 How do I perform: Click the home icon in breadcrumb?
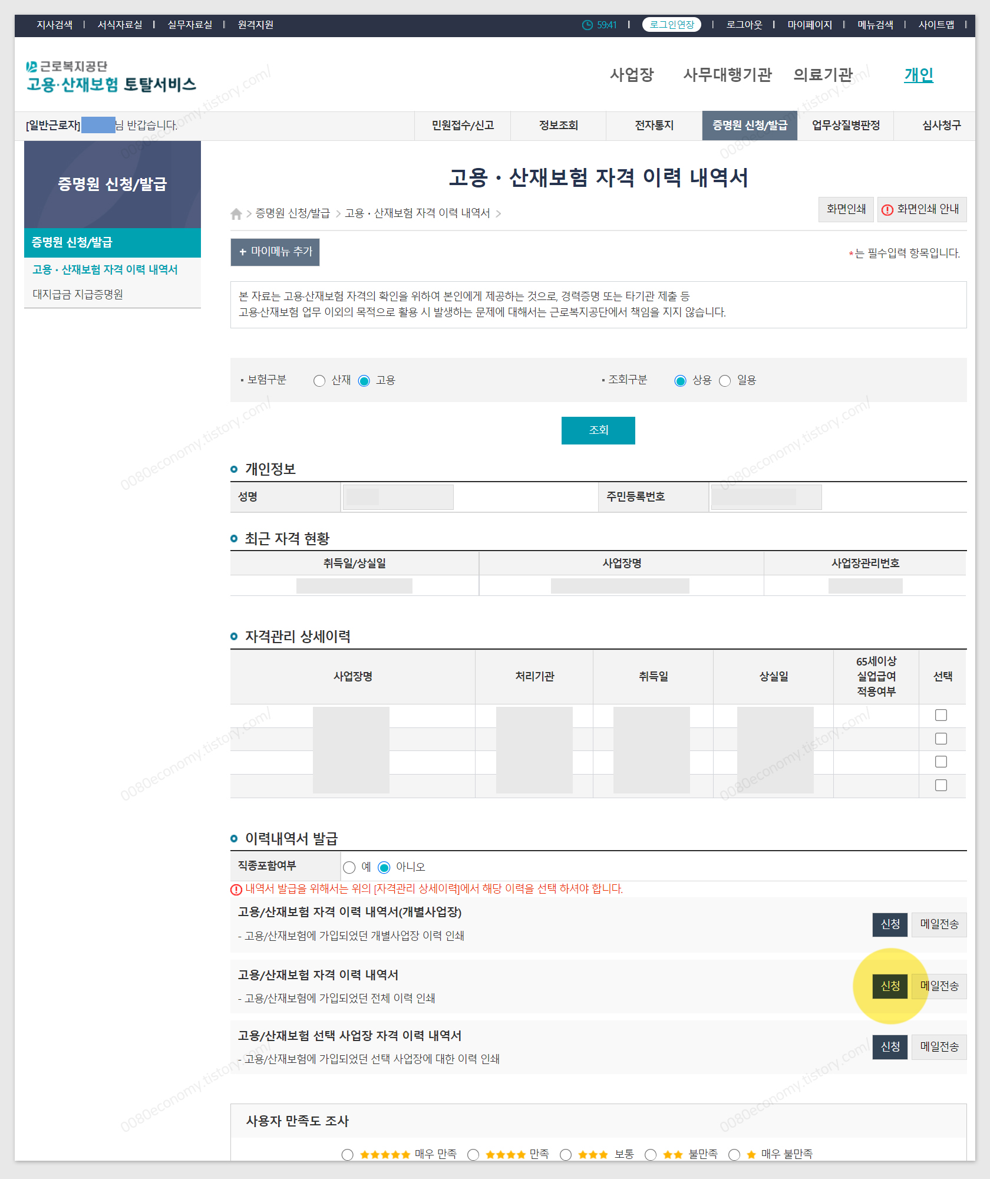[236, 213]
